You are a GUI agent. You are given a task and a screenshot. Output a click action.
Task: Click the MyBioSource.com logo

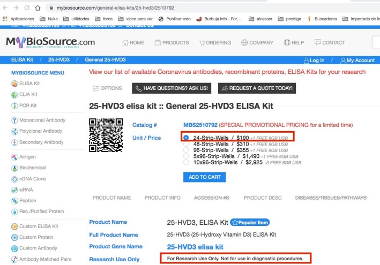click(51, 42)
